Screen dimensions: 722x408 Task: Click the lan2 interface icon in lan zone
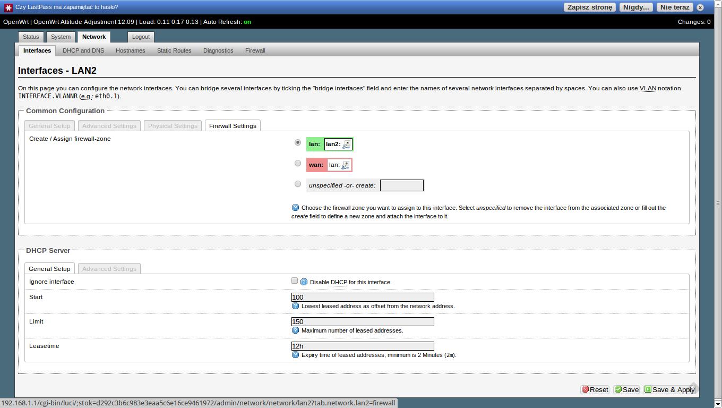(347, 144)
